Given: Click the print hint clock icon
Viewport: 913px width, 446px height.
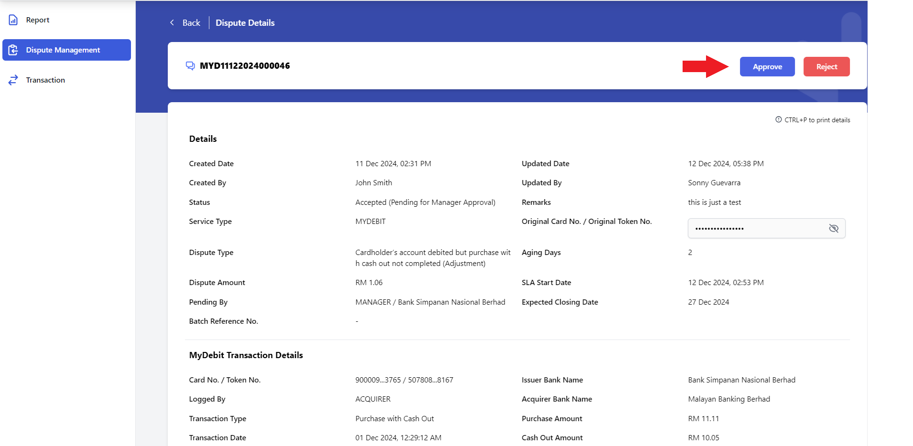Looking at the screenshot, I should 778,119.
